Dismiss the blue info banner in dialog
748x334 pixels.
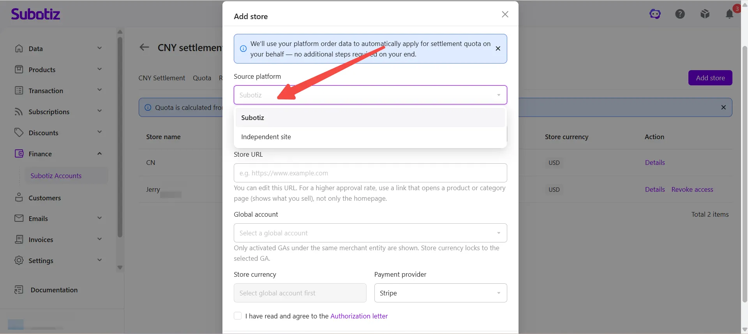[x=498, y=49]
